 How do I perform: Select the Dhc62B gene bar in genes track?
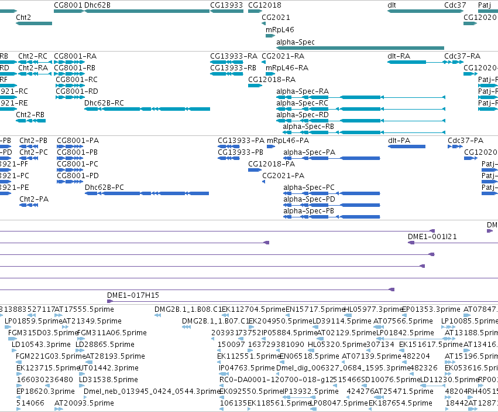tap(147, 11)
